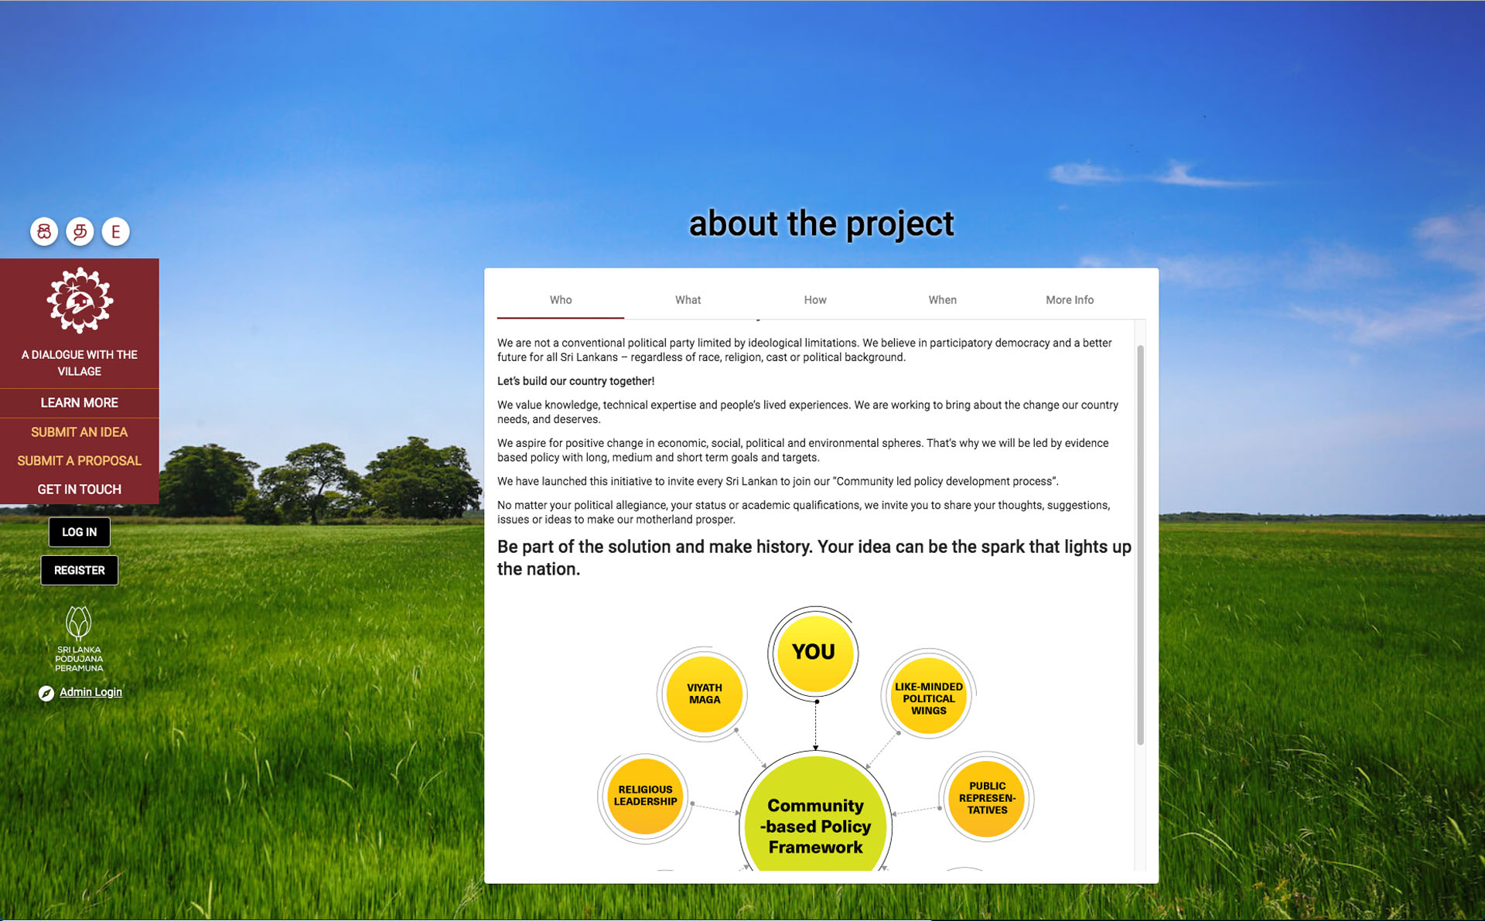Image resolution: width=1485 pixels, height=921 pixels.
Task: Click the SUBMIT A PROPOSAL menu item
Action: 80,459
